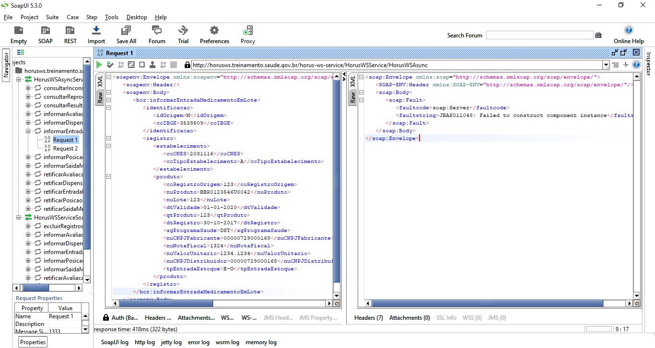Open the endpoint URL dropdown arrow

click(605, 64)
